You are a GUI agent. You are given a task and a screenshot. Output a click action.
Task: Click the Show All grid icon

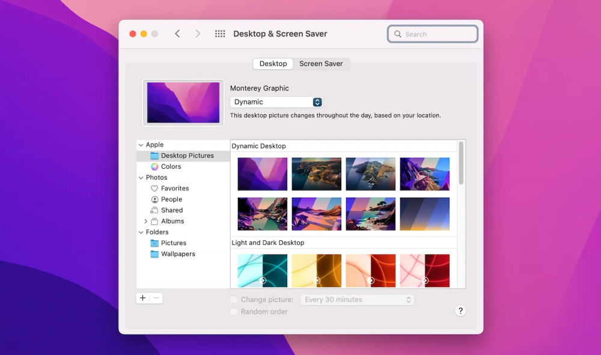click(x=220, y=34)
